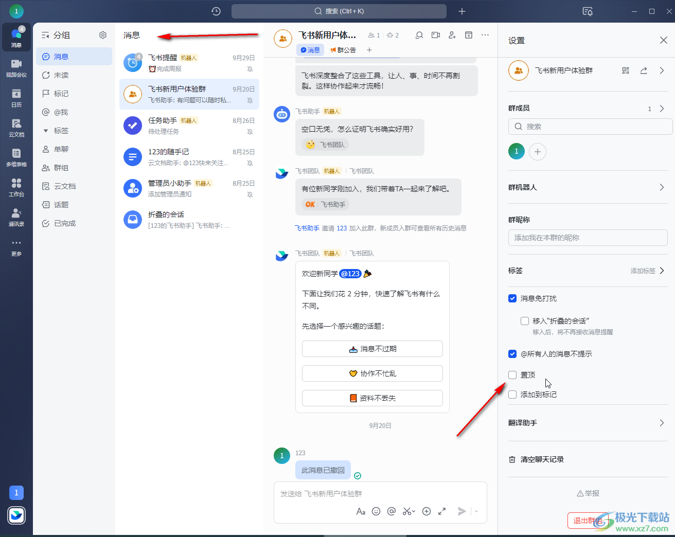Select 群组 filter in group list
The image size is (675, 537).
[x=74, y=168]
